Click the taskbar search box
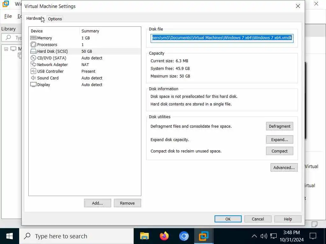Viewport: 326px width, 244px height. point(76,236)
